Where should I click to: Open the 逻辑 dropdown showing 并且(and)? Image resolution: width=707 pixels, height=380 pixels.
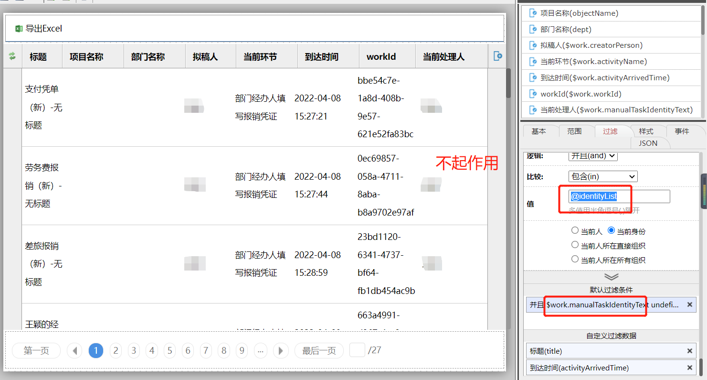(x=593, y=156)
